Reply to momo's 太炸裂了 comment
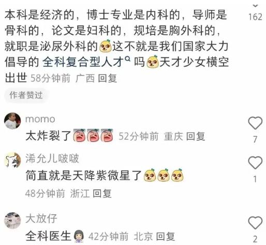The height and width of the screenshot is (245, 266). pos(196,136)
